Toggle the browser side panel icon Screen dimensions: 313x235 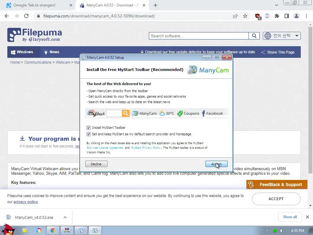pos(287,16)
